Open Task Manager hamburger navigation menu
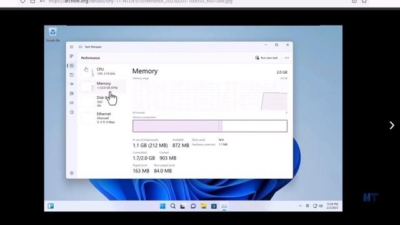This screenshot has width=400, height=225. coord(71,47)
